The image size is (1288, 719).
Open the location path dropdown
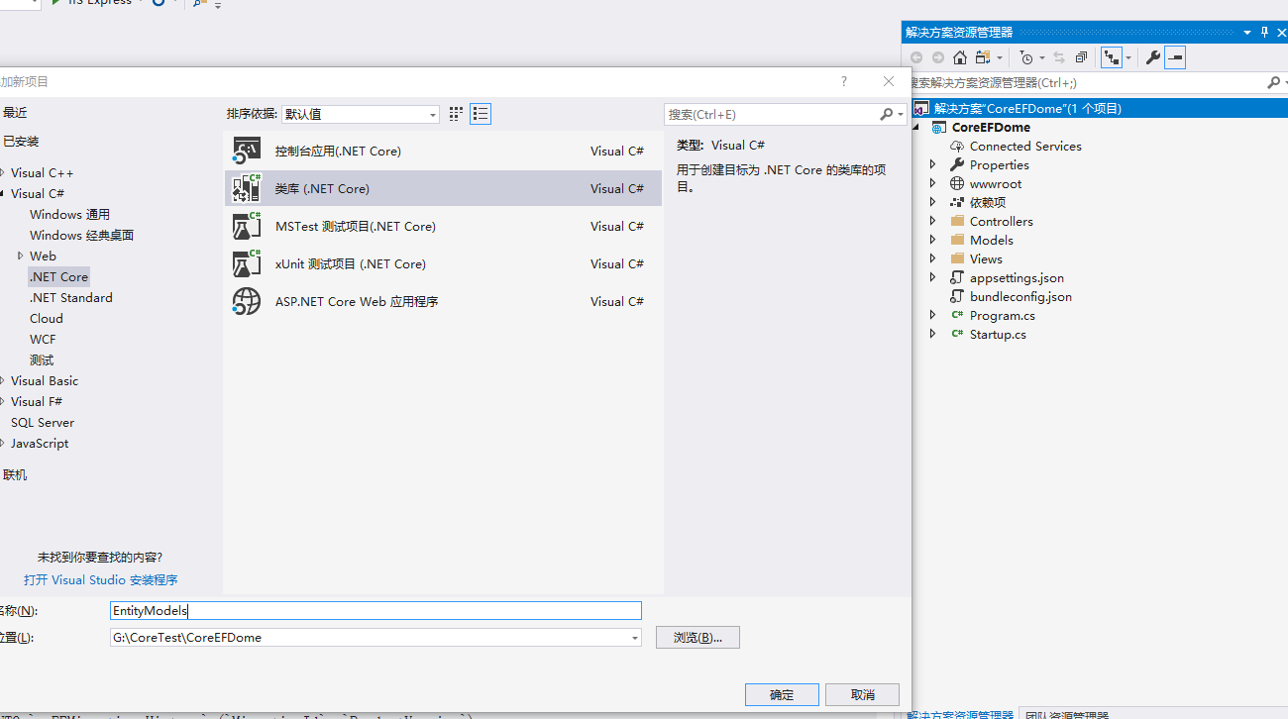[x=635, y=638]
